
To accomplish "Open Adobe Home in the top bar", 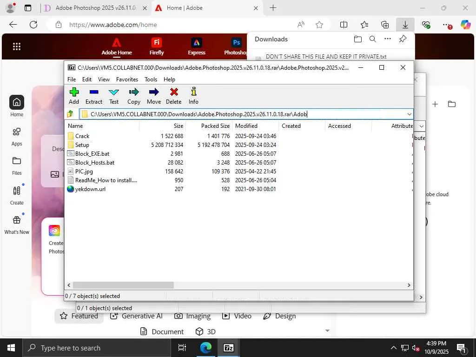I will pos(117,46).
